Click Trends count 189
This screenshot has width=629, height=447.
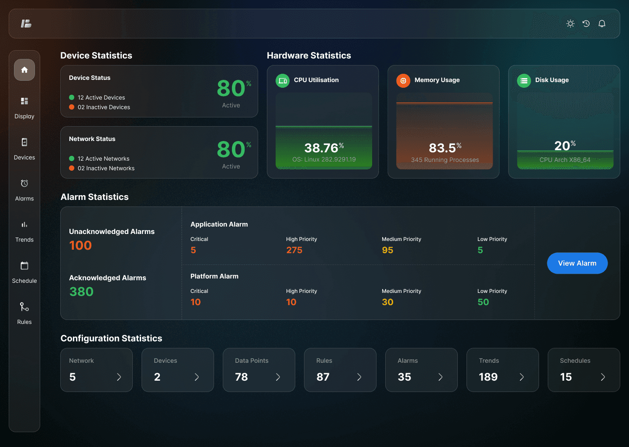pyautogui.click(x=488, y=377)
